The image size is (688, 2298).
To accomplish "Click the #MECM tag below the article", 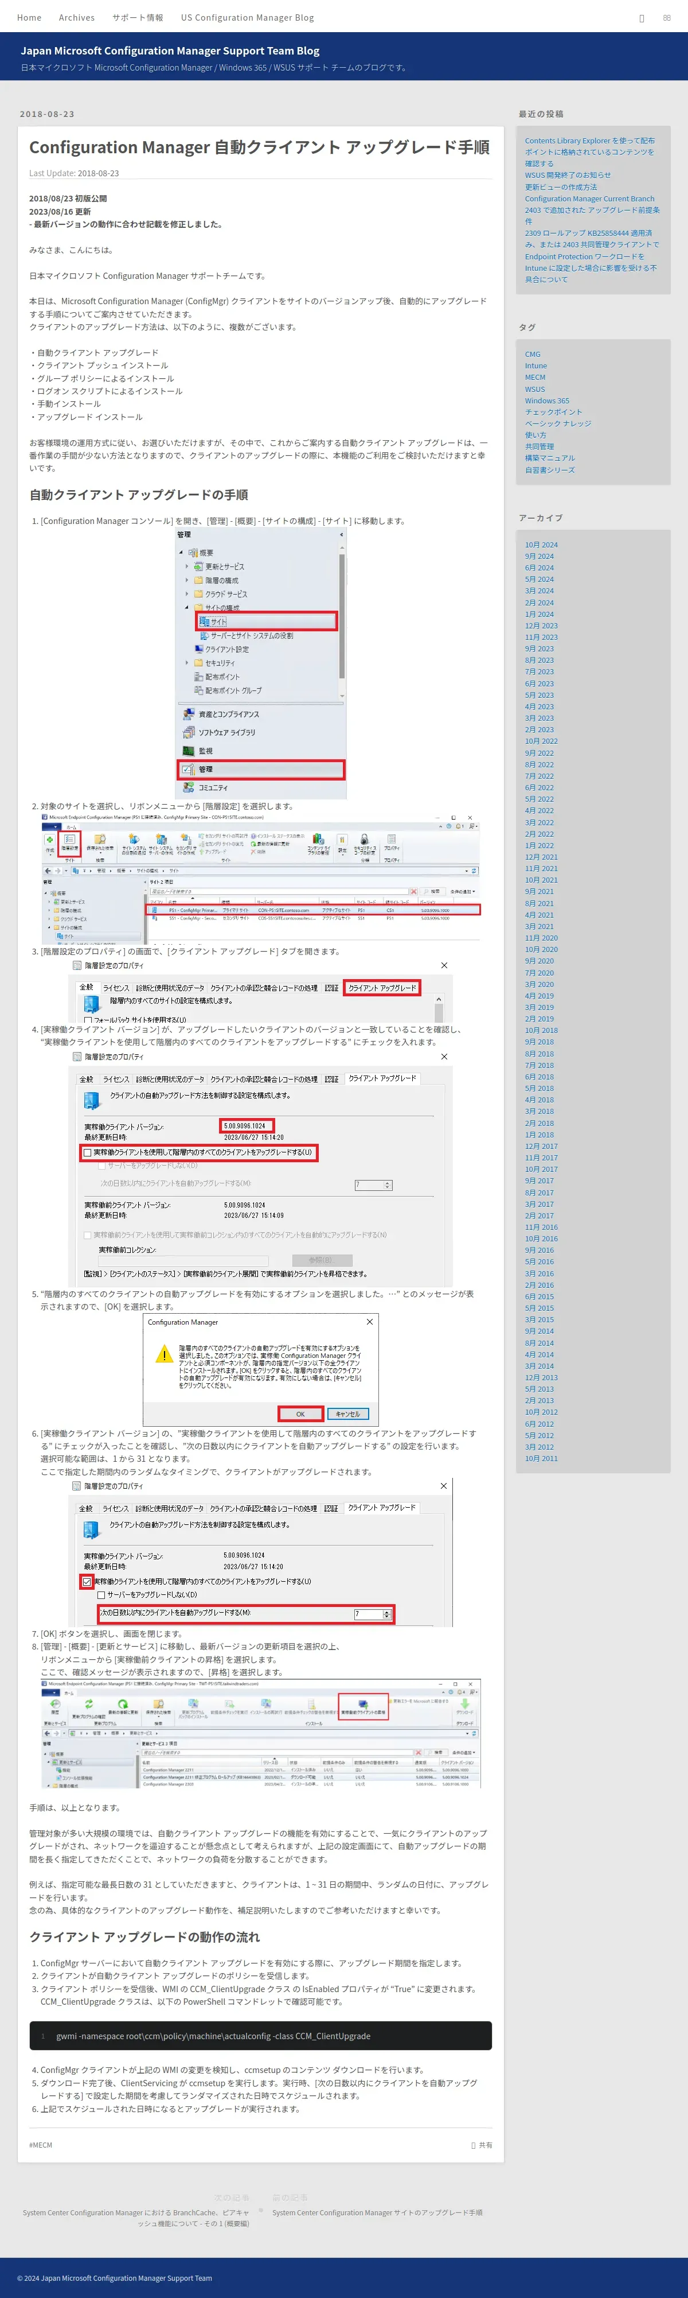I will tap(40, 2145).
